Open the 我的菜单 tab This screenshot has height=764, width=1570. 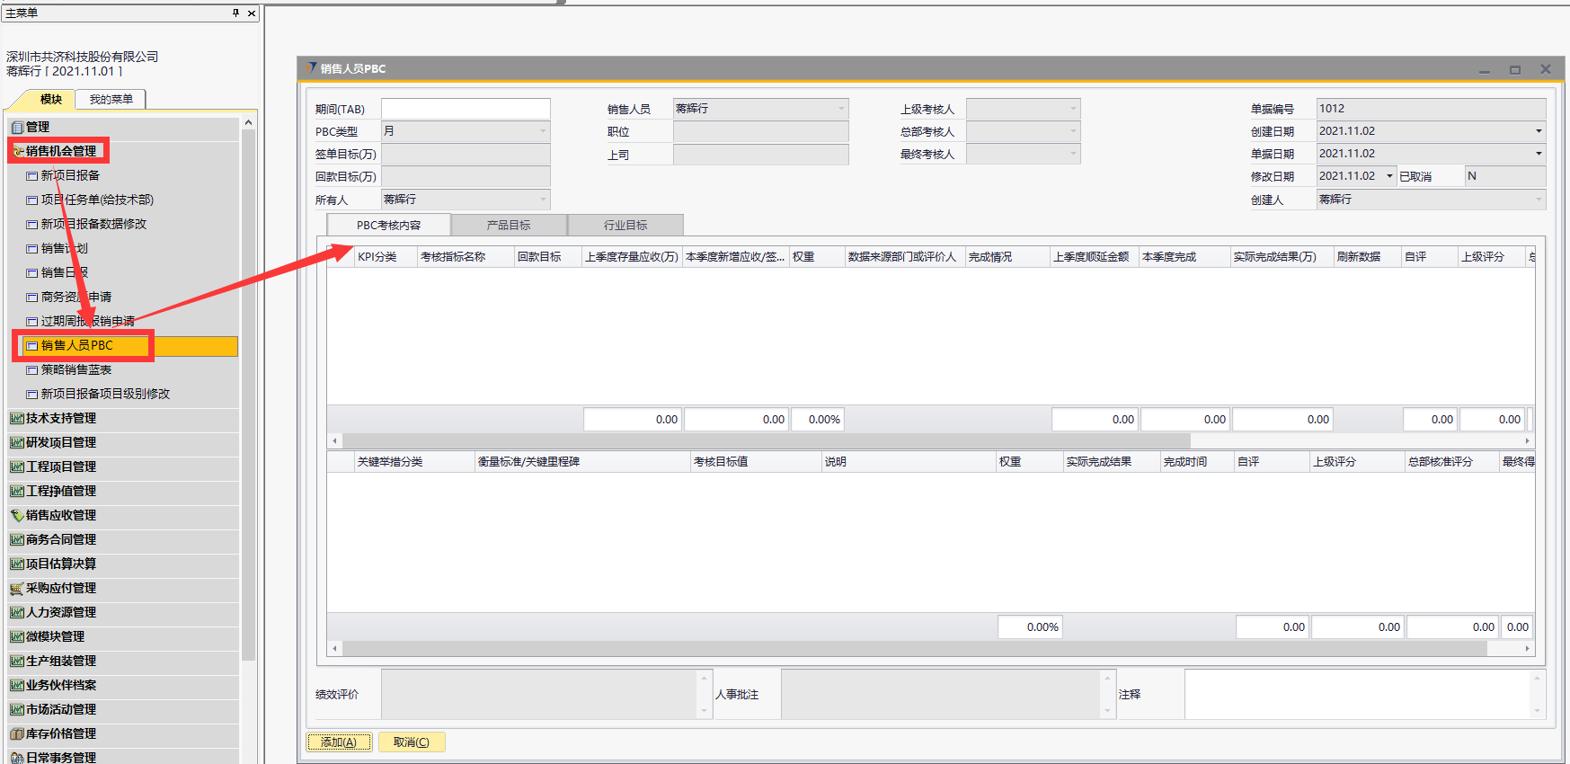(111, 99)
